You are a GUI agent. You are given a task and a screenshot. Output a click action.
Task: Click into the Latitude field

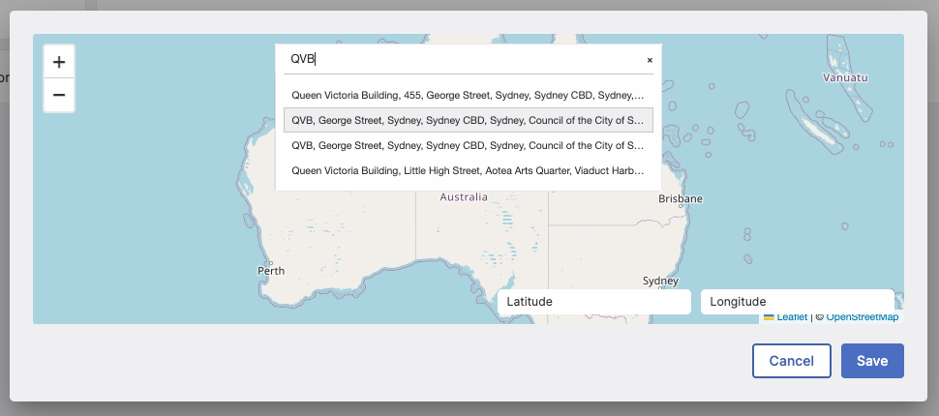593,302
